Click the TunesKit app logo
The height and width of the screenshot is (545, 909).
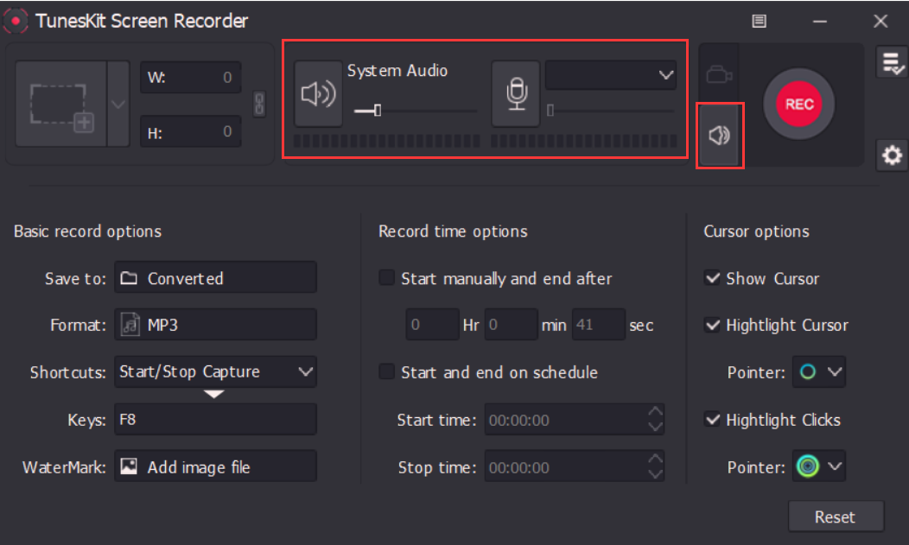[x=16, y=21]
